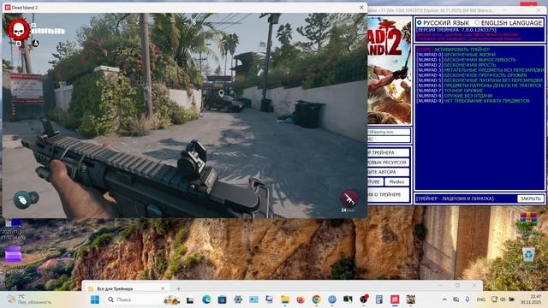The height and width of the screenshot is (308, 548).
Task: Click the ENG language indicator in tray
Action: tap(481, 299)
